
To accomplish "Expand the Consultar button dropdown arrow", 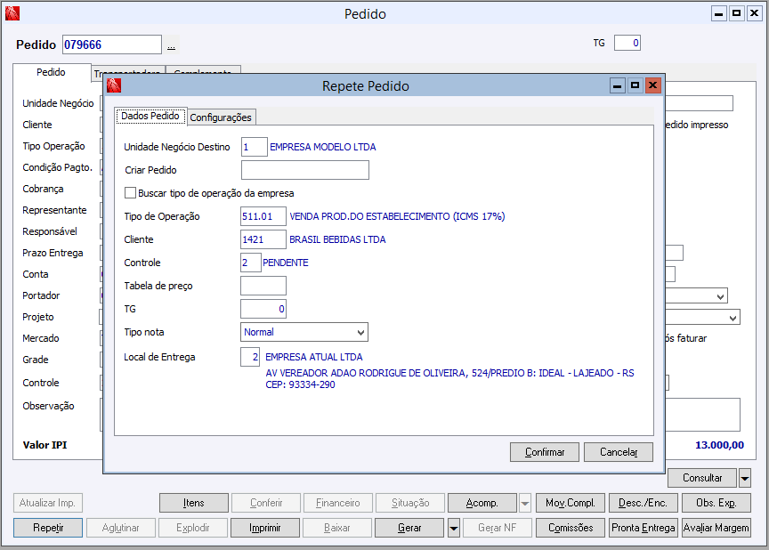I will [744, 478].
